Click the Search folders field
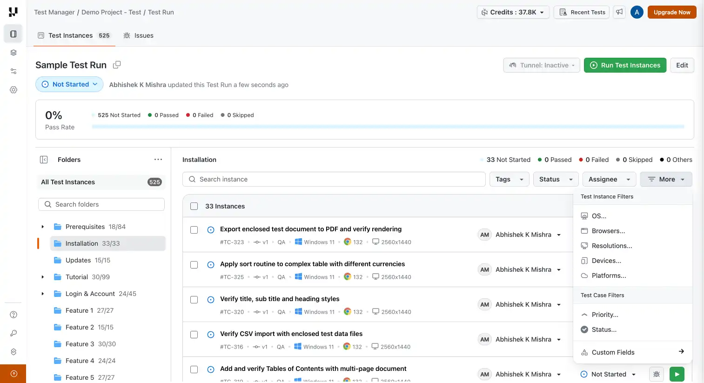Screen dimensions: 704x383 pyautogui.click(x=101, y=204)
